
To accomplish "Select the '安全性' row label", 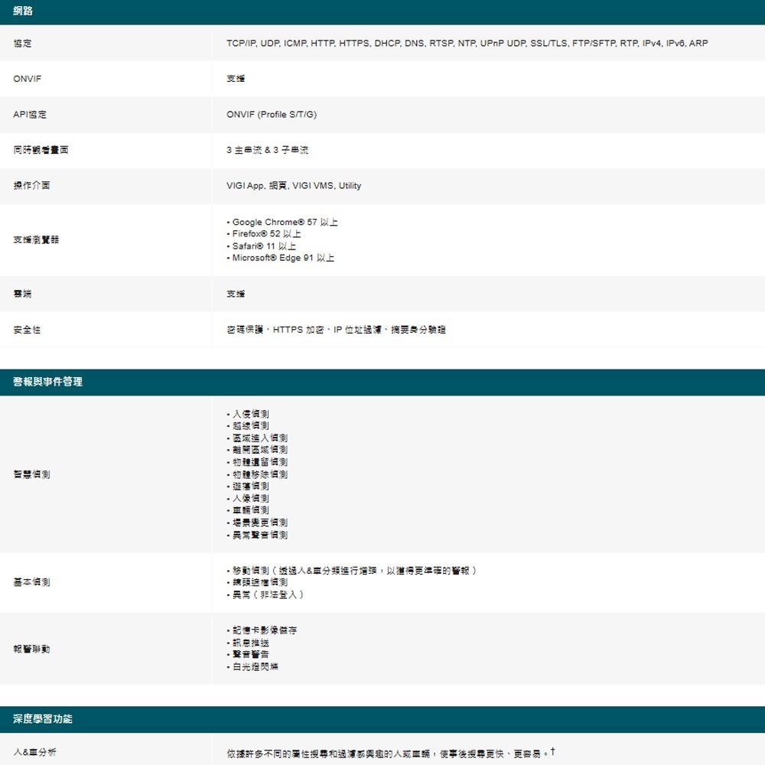I will coord(27,330).
